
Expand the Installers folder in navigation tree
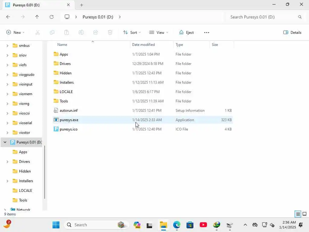pos(7,181)
